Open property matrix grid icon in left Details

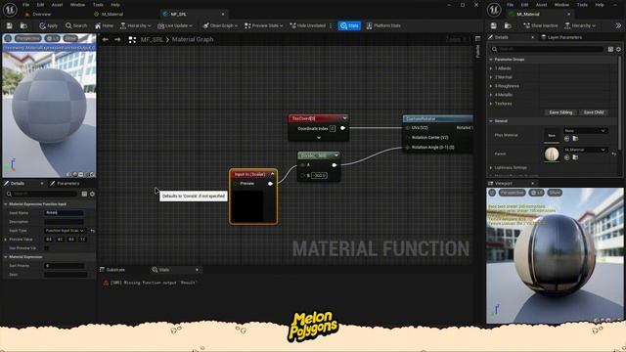[x=84, y=194]
